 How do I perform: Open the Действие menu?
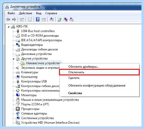[25, 13]
